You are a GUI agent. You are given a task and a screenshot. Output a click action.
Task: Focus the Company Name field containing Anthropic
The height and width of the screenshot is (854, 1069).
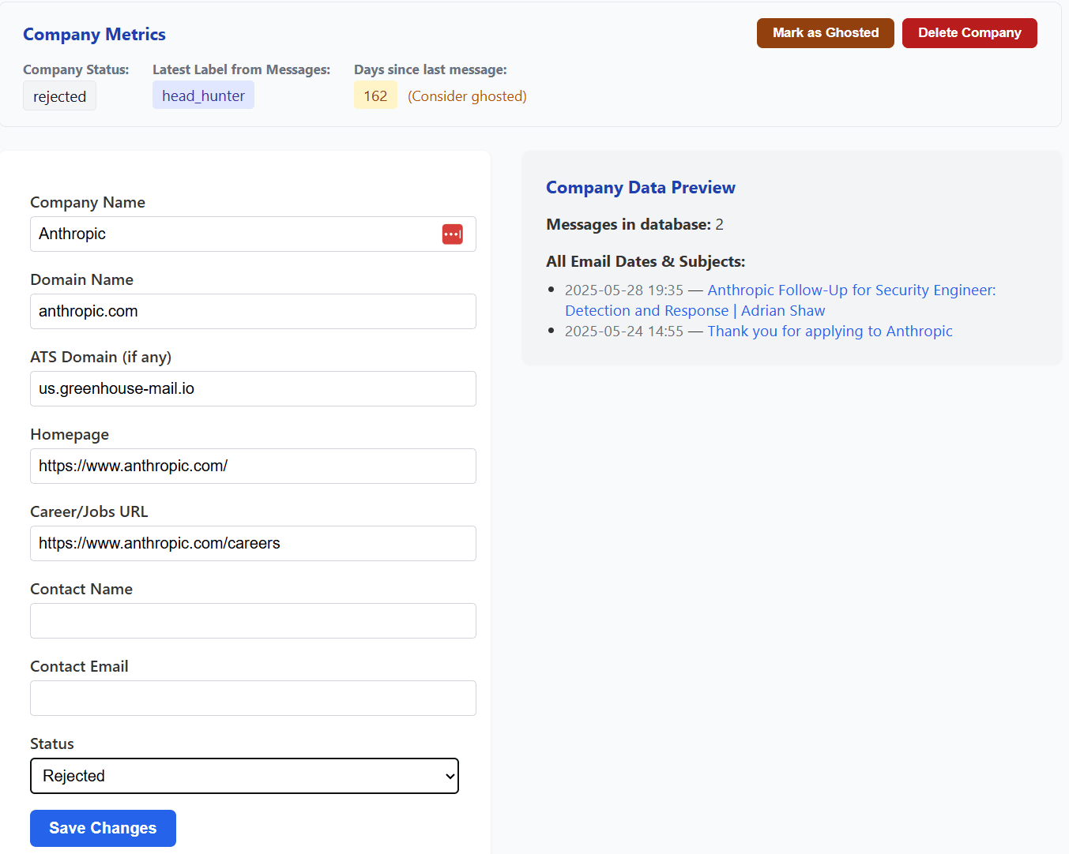pyautogui.click(x=253, y=234)
